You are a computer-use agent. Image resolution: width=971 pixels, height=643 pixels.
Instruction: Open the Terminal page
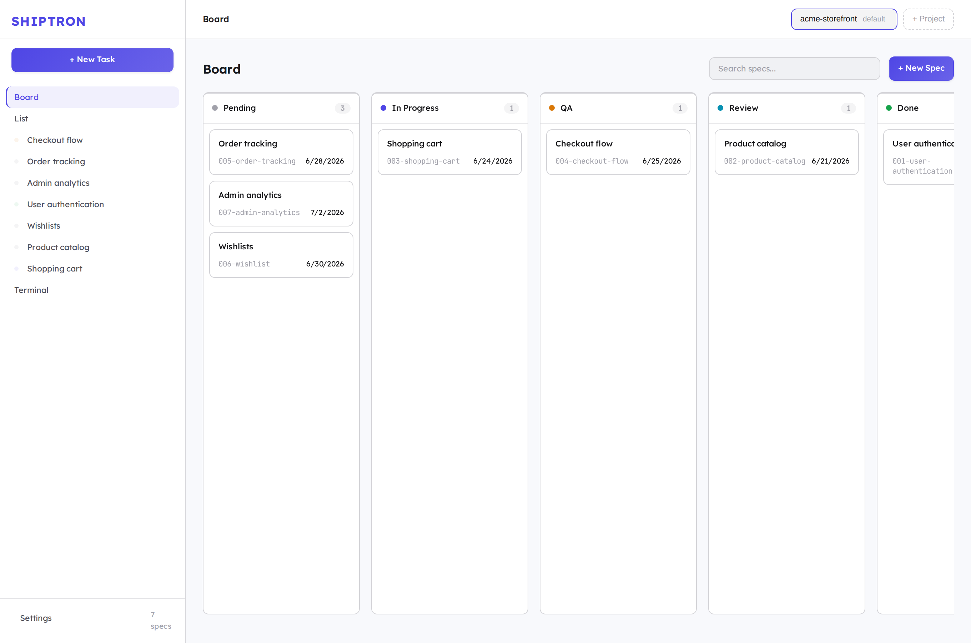pos(92,290)
